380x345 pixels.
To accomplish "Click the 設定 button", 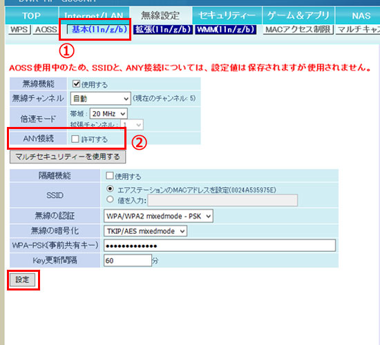I will click(22, 279).
